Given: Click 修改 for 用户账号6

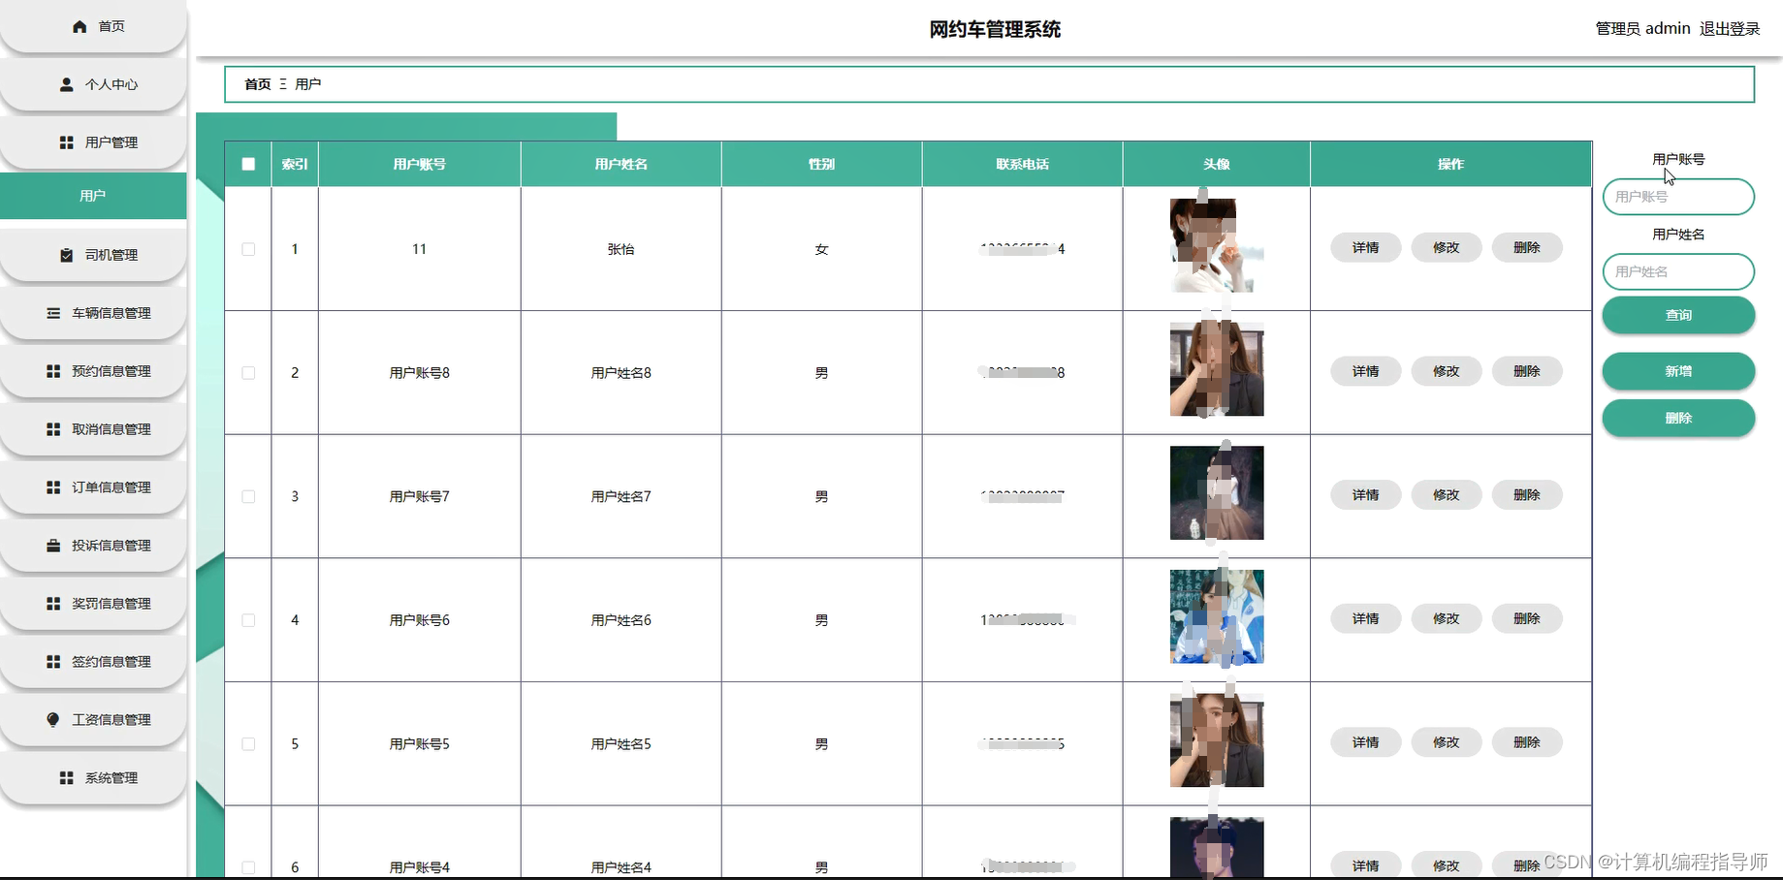Looking at the screenshot, I should point(1446,618).
